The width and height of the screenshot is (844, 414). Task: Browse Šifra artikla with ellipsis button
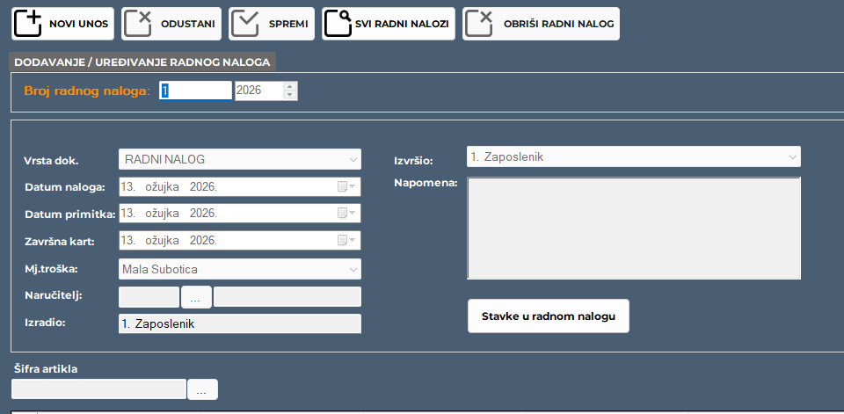202,390
